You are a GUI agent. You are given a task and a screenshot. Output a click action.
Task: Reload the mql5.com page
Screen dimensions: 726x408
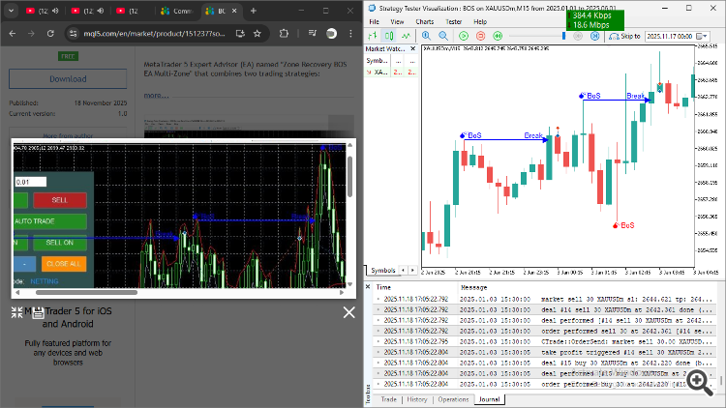point(50,33)
